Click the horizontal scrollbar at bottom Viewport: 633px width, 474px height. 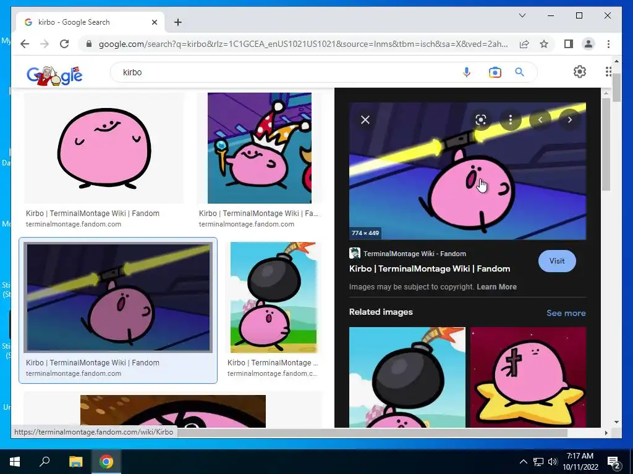click(x=372, y=433)
